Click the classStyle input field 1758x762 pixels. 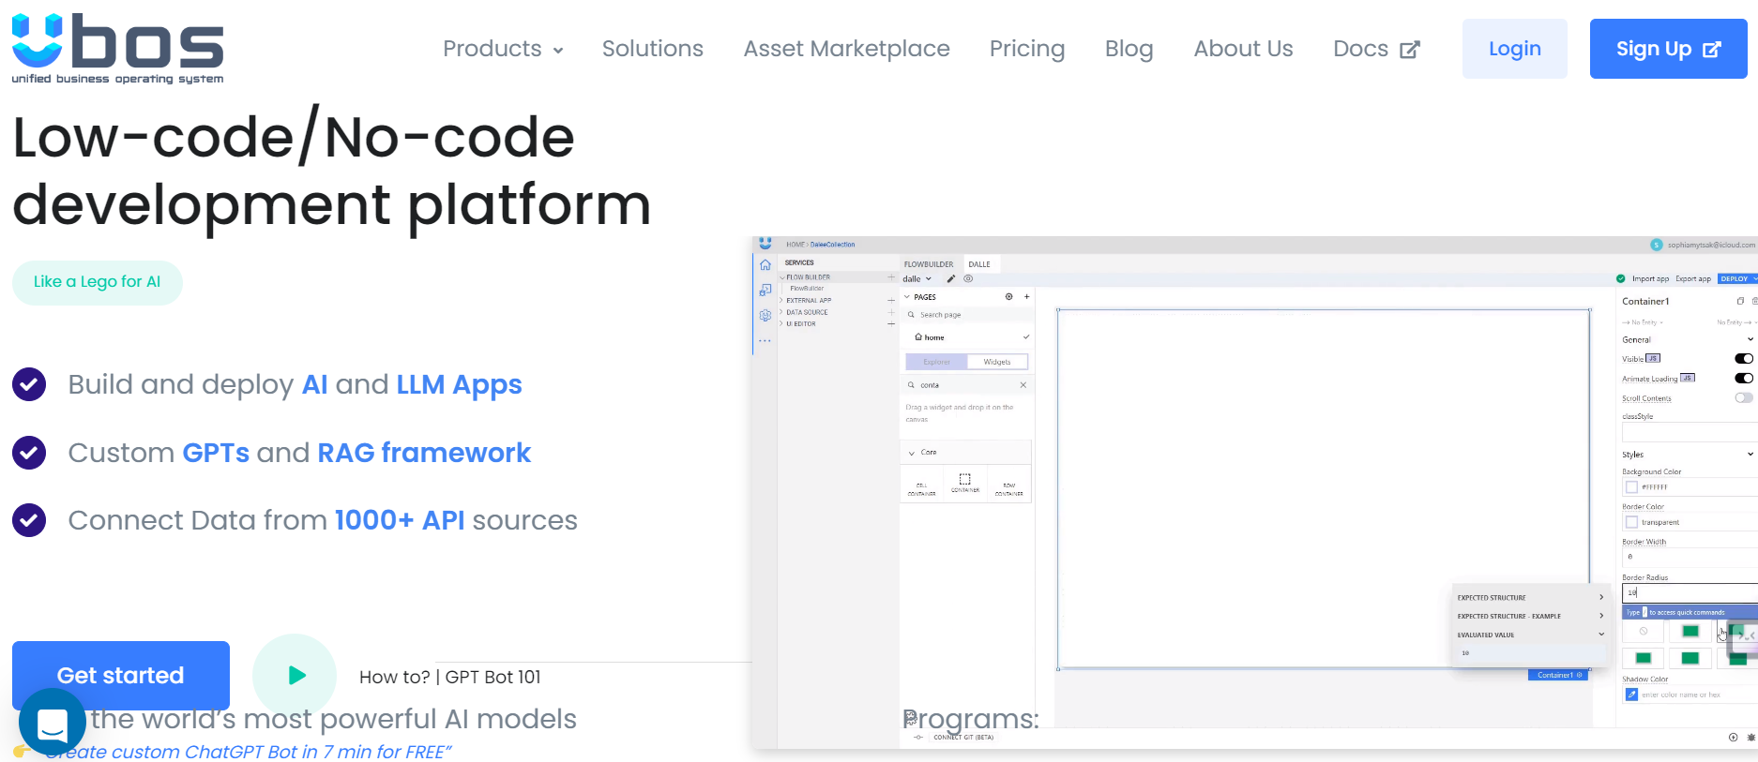[1690, 432]
